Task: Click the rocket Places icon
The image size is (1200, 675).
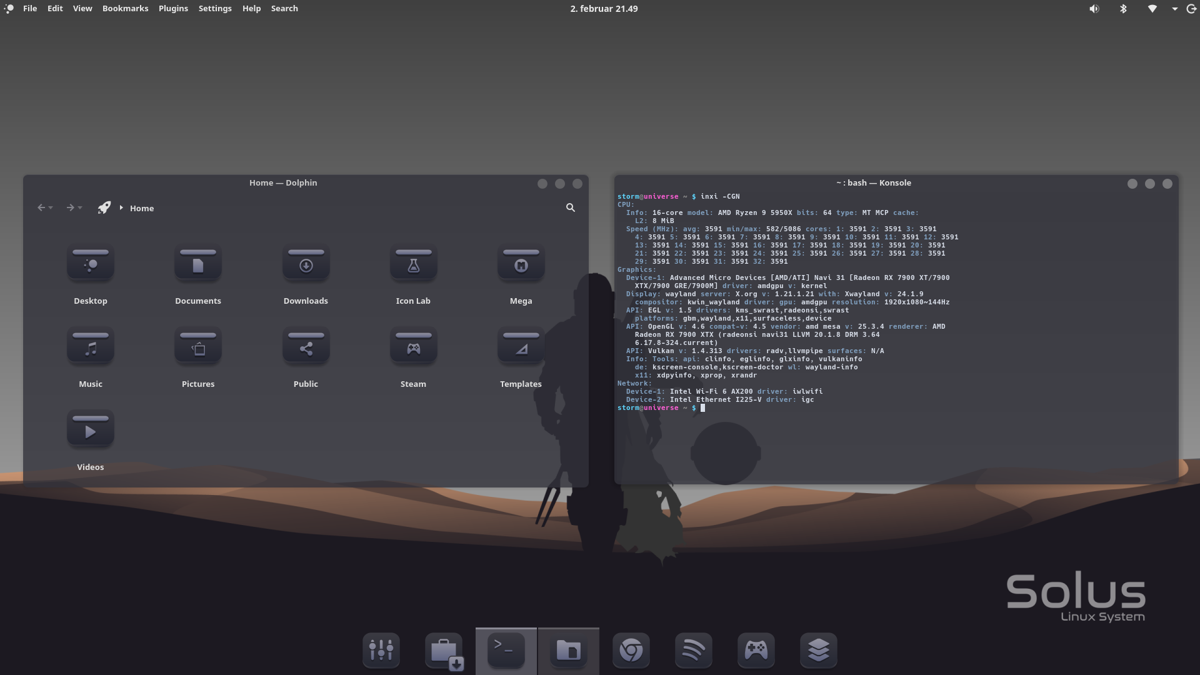Action: click(x=104, y=207)
